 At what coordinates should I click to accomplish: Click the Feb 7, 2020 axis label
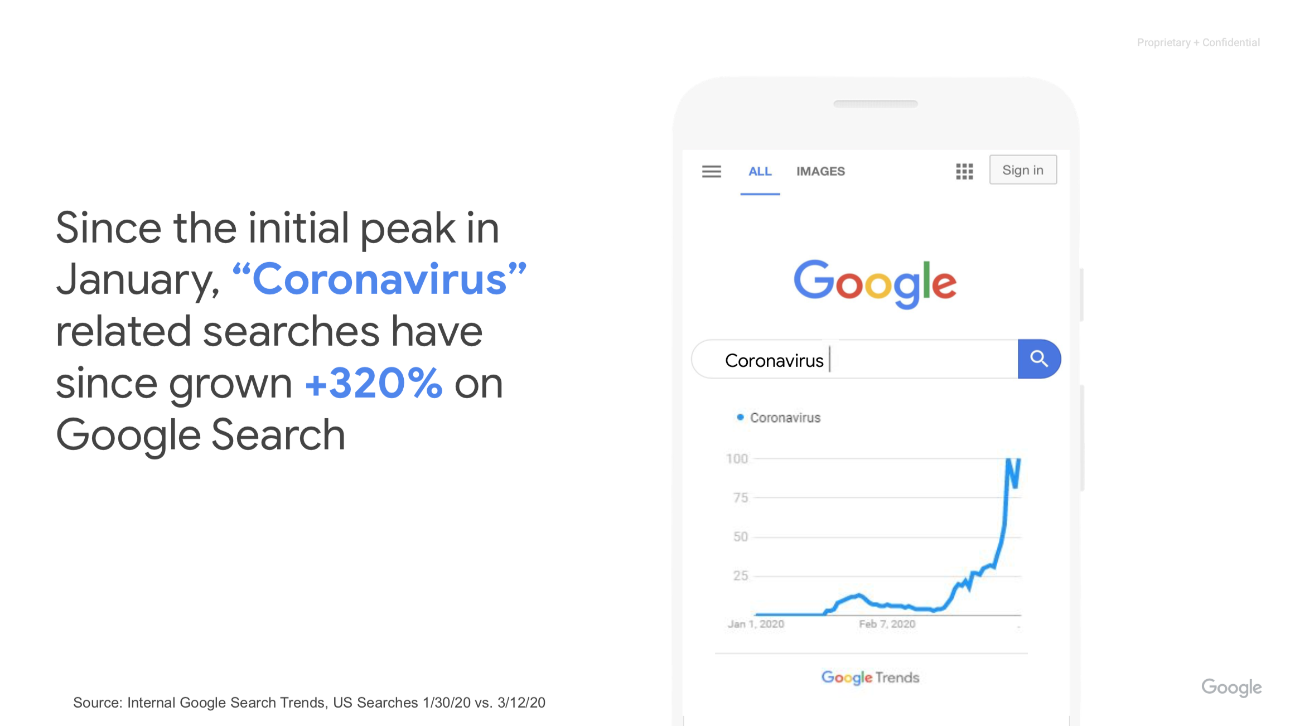[887, 624]
